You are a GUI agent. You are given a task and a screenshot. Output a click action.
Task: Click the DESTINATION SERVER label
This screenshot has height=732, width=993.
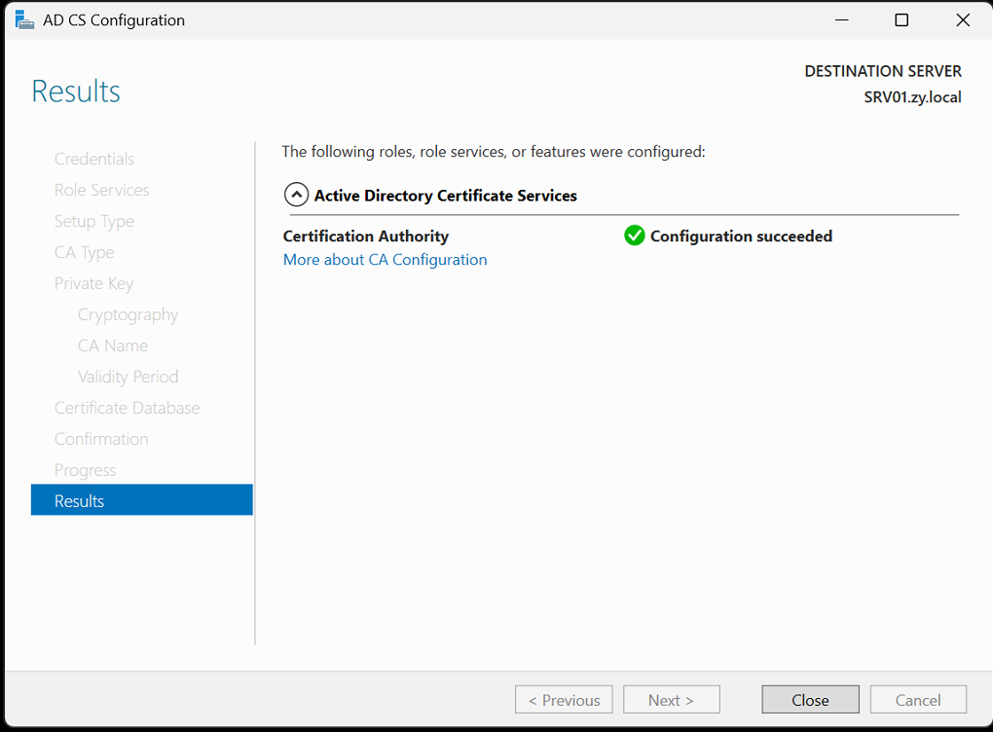[883, 71]
